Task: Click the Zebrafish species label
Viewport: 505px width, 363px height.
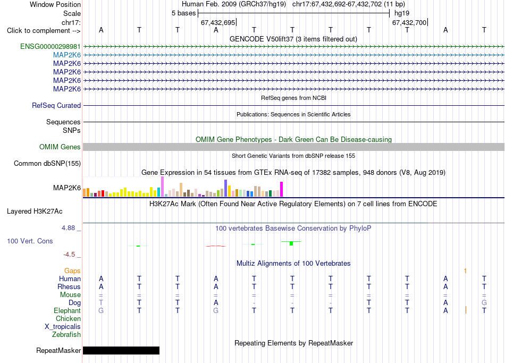Action: click(x=66, y=335)
